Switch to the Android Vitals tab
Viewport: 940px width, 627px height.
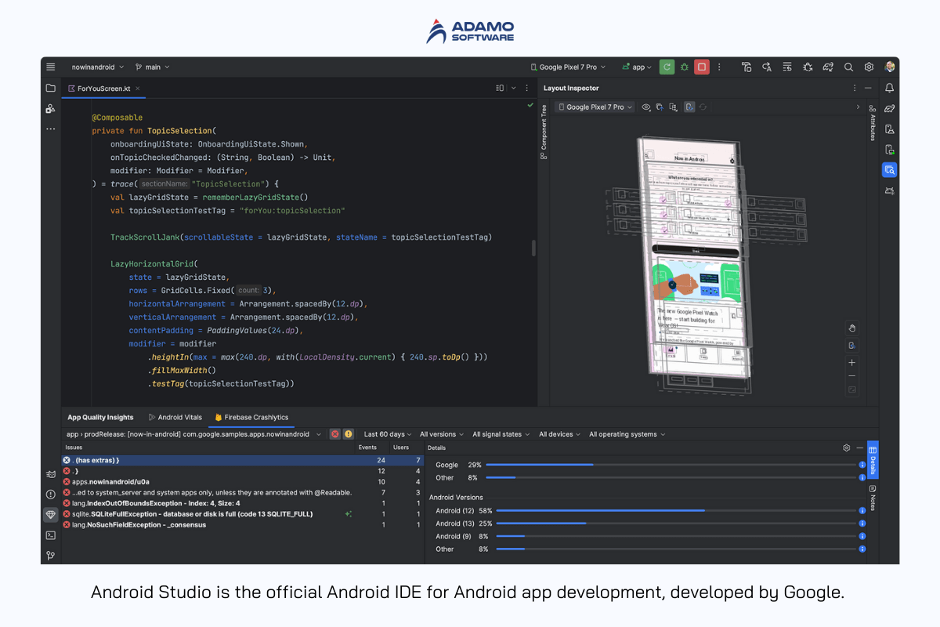coord(175,418)
